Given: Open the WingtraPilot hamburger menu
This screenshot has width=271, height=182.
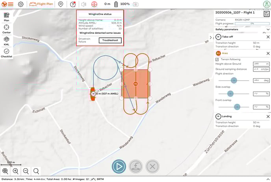Looking at the screenshot, I should [7, 4].
